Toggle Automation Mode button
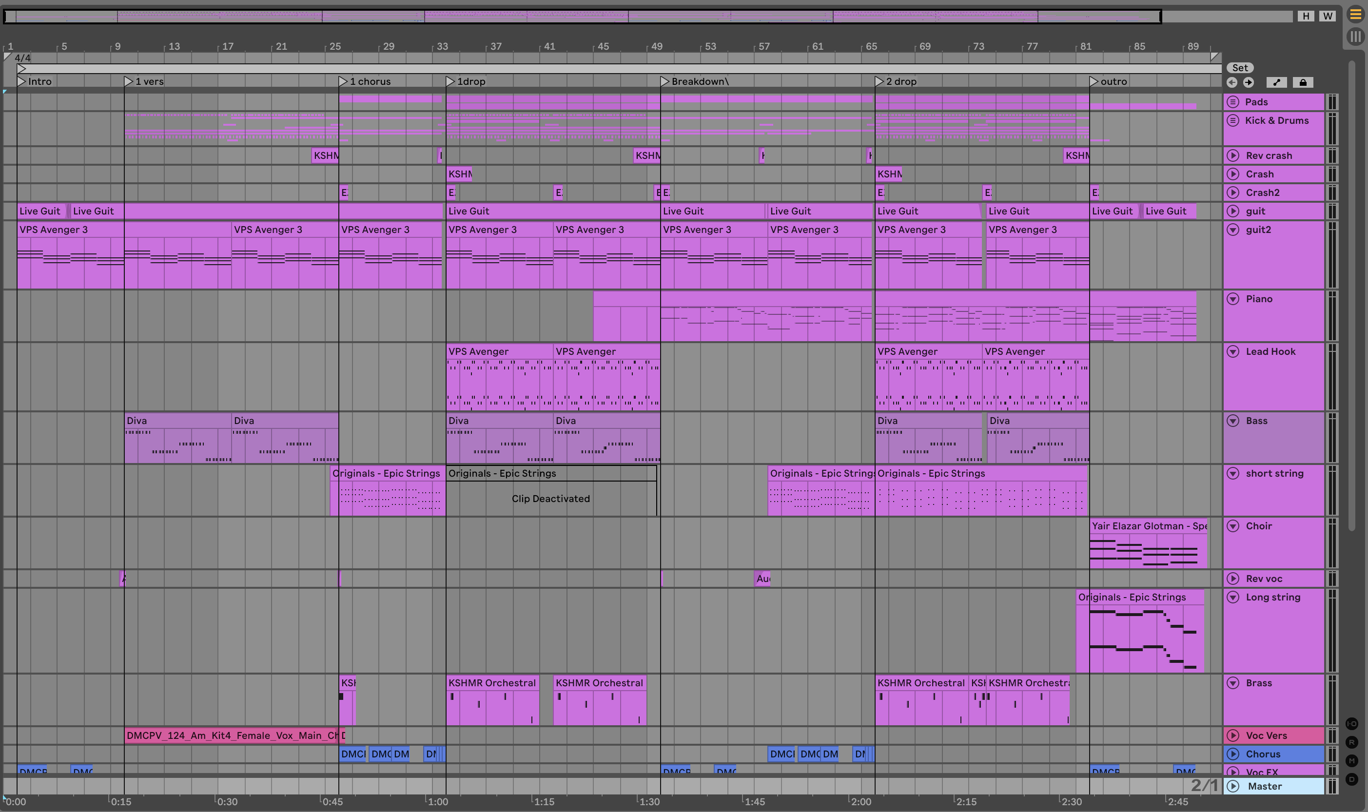 [1277, 83]
